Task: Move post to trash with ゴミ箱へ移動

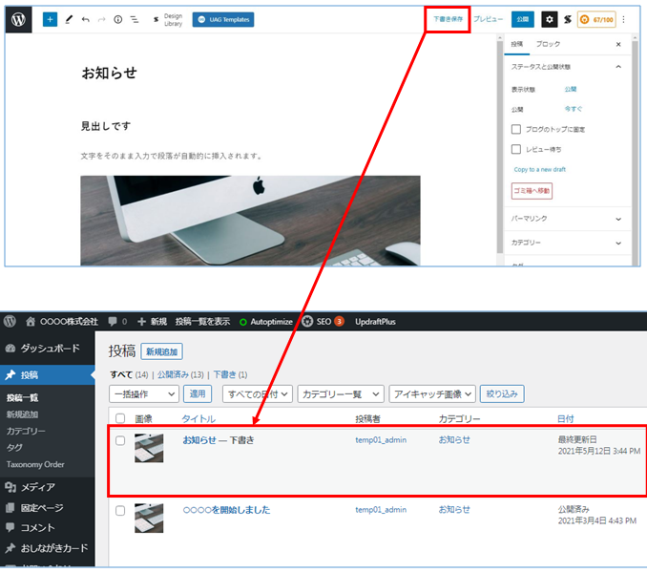Action: (x=532, y=191)
